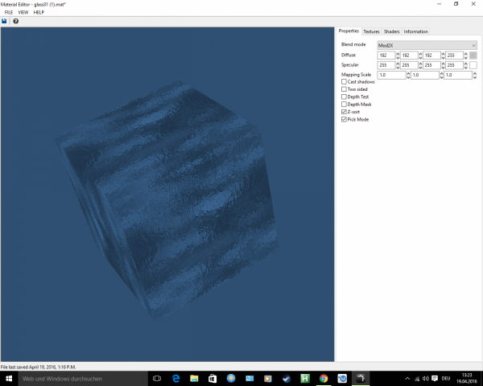
Task: Open the HELP menu
Action: tap(39, 12)
